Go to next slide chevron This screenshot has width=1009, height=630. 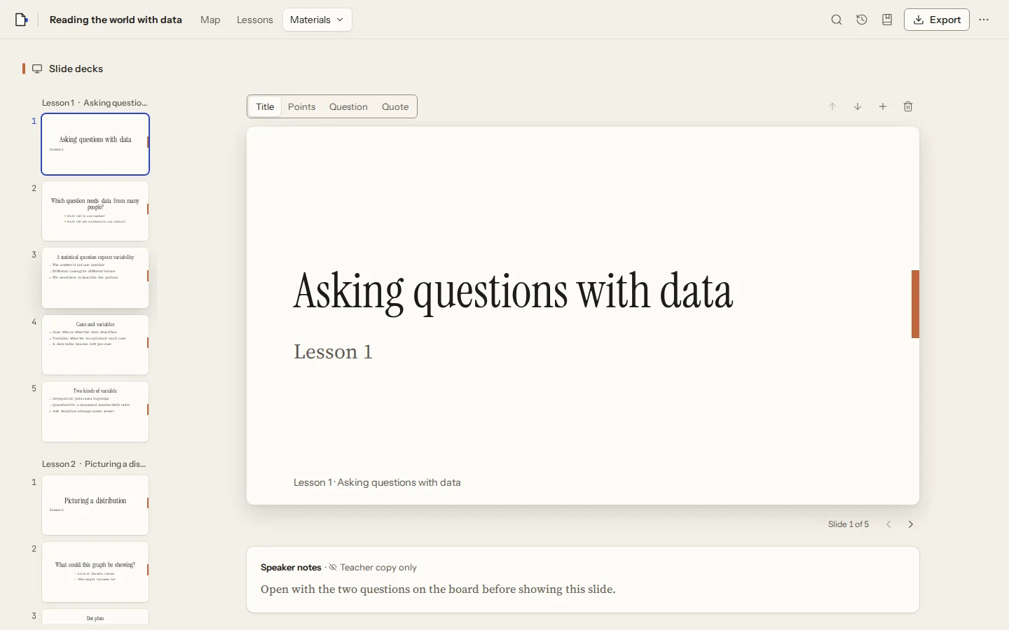(x=911, y=524)
